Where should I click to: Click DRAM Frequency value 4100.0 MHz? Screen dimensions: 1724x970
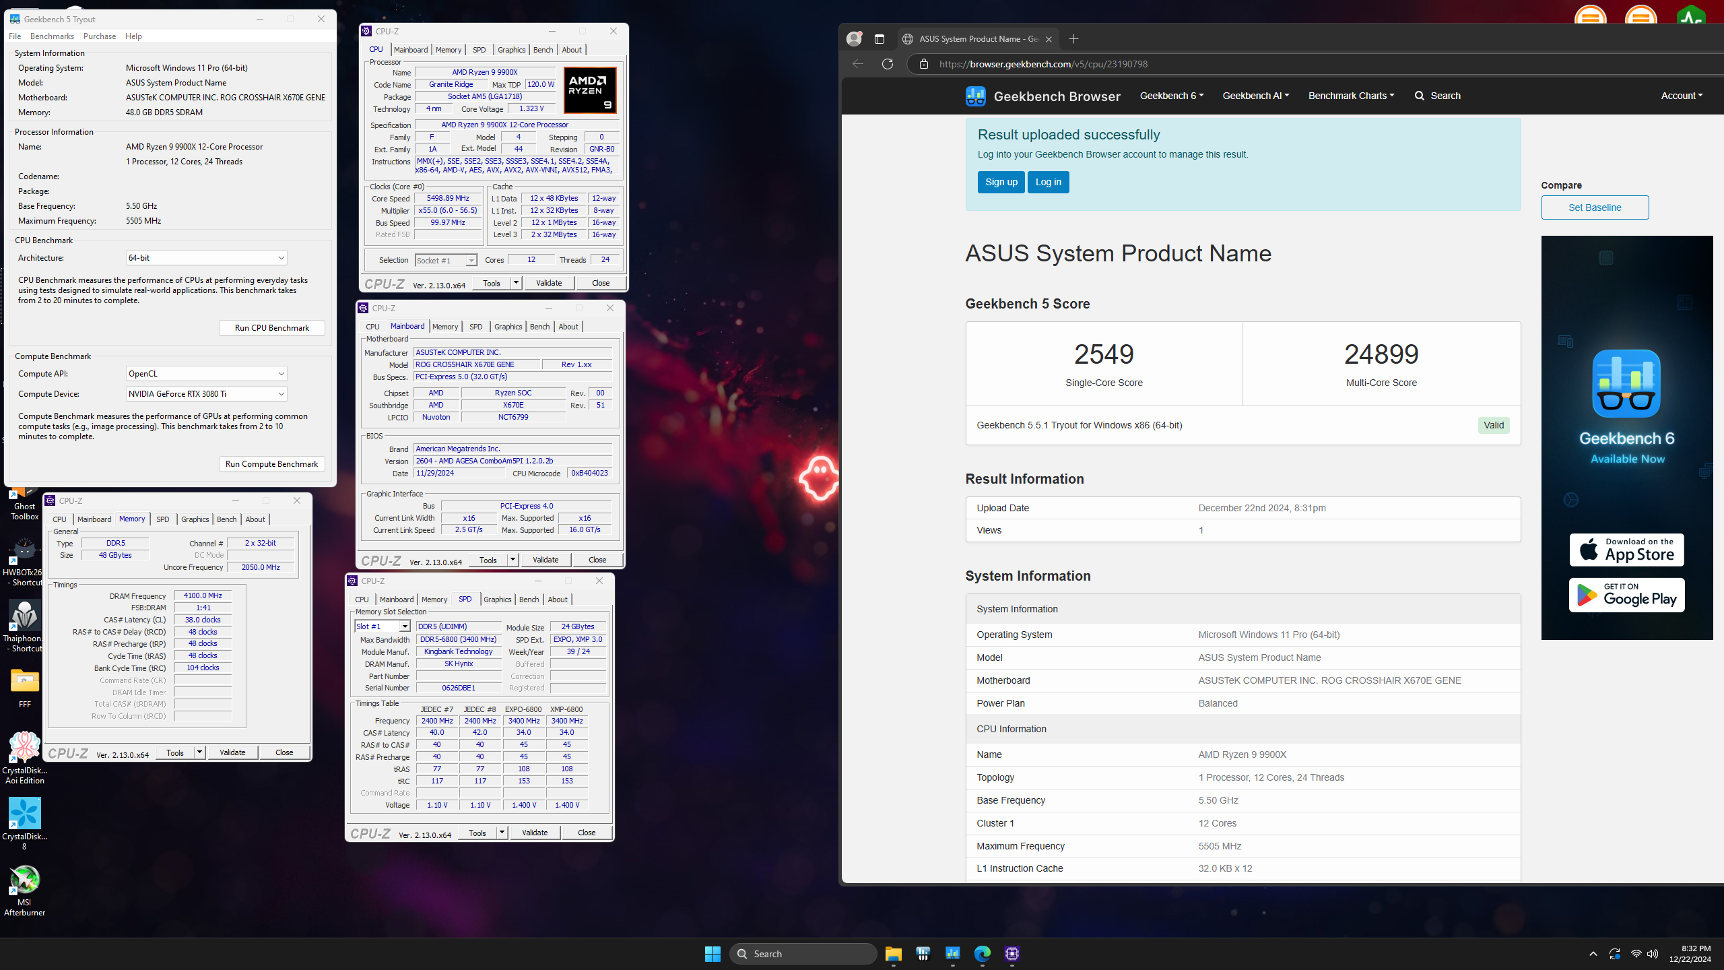pos(203,595)
